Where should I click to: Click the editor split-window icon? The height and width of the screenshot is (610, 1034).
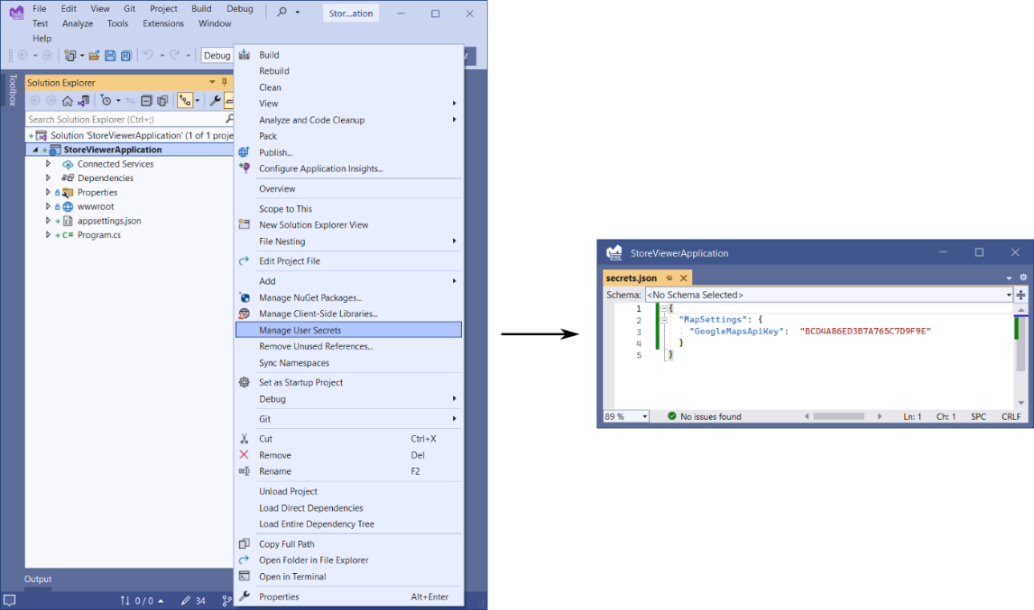pos(1020,296)
